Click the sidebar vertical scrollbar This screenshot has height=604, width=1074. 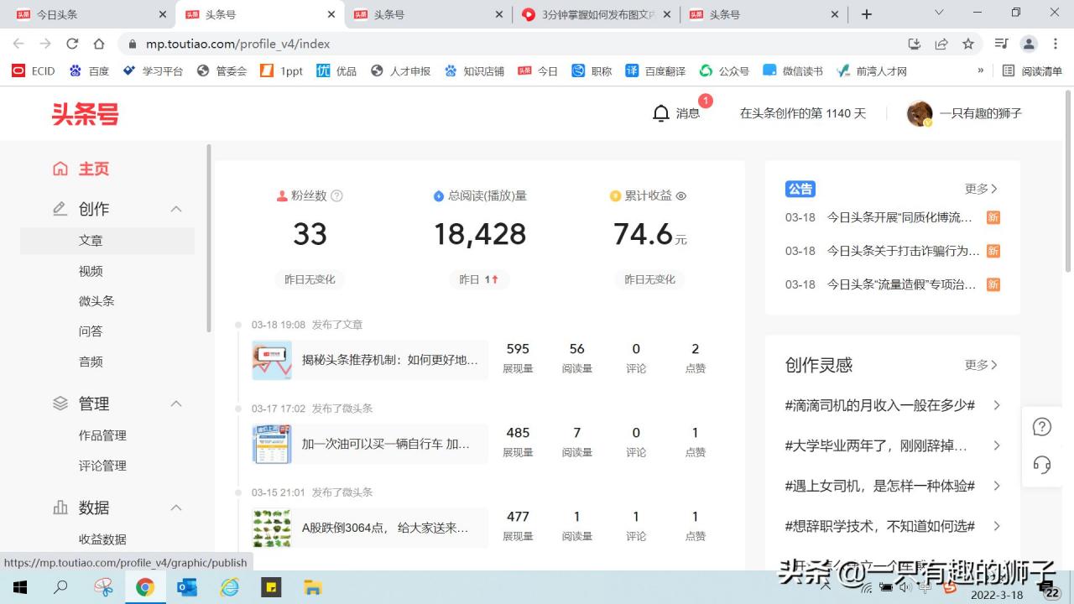click(x=209, y=238)
